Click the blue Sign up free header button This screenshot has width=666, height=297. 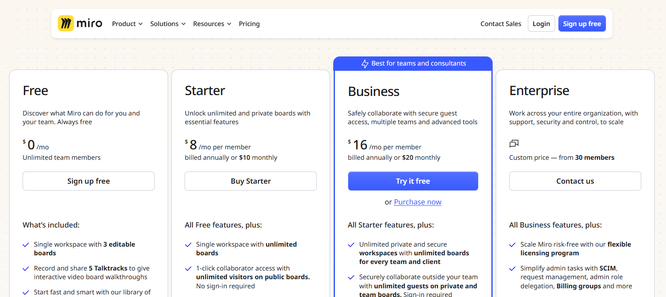582,24
